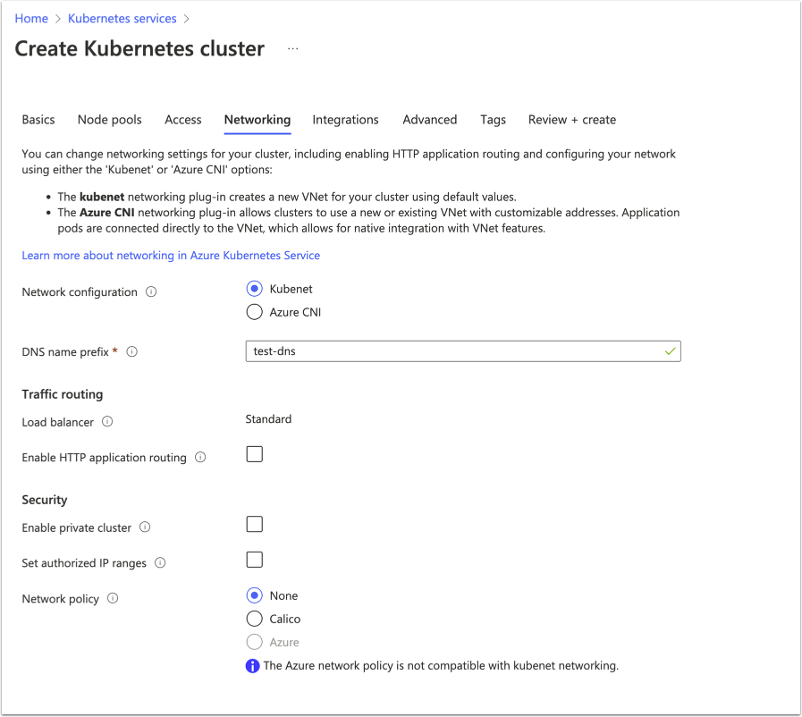Click info icon beside Enable private cluster
Screen dimensions: 802x717
(145, 527)
